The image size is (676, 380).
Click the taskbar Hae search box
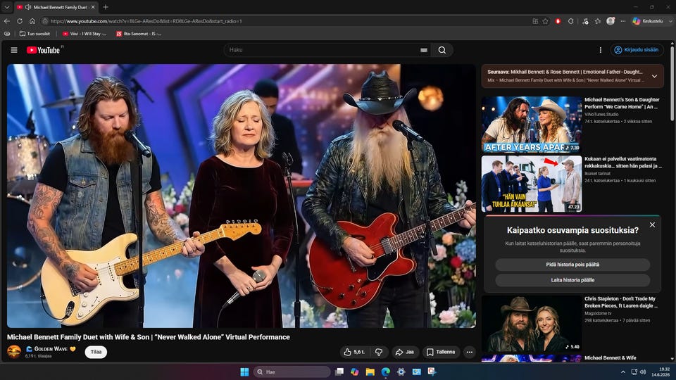coord(292,372)
